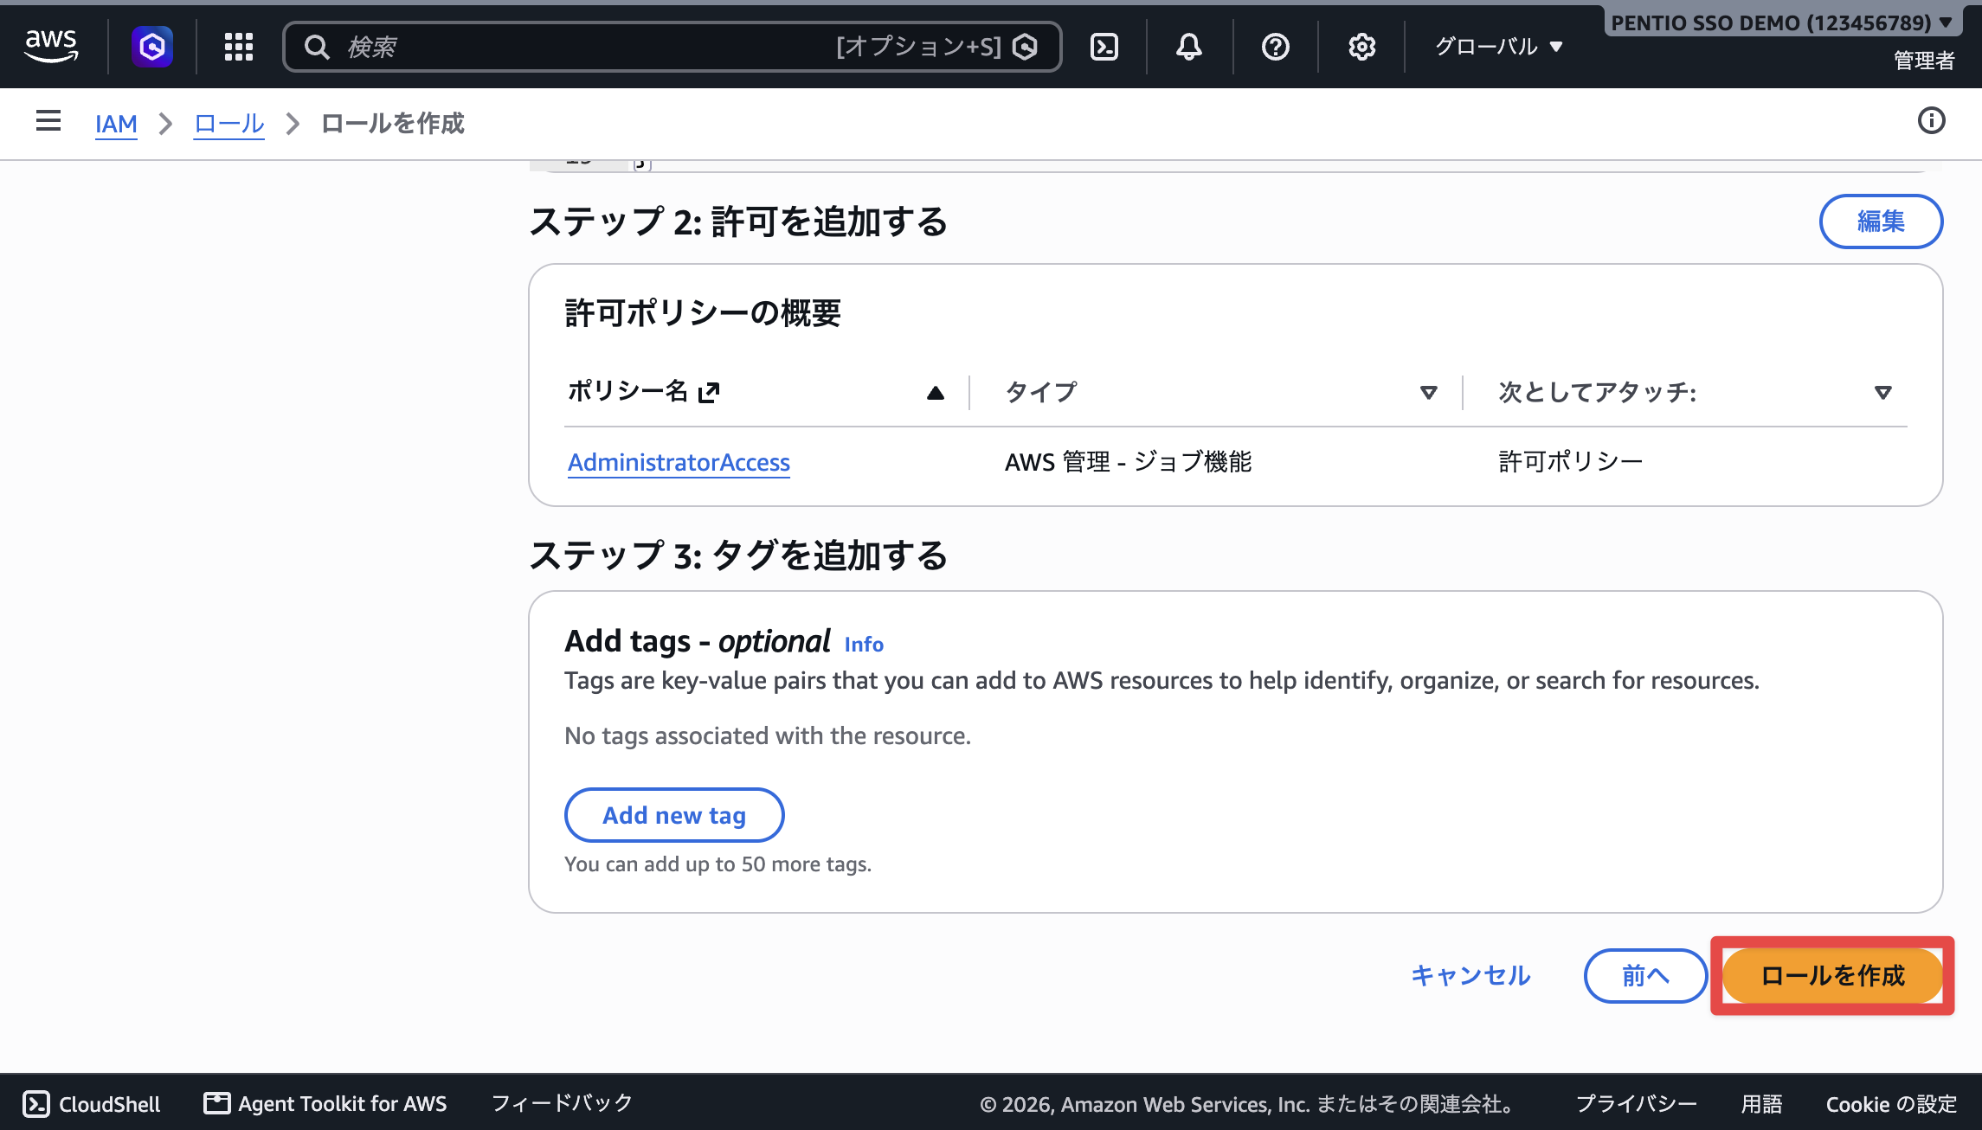Open the AWS home logo
1982x1130 pixels.
[51, 46]
